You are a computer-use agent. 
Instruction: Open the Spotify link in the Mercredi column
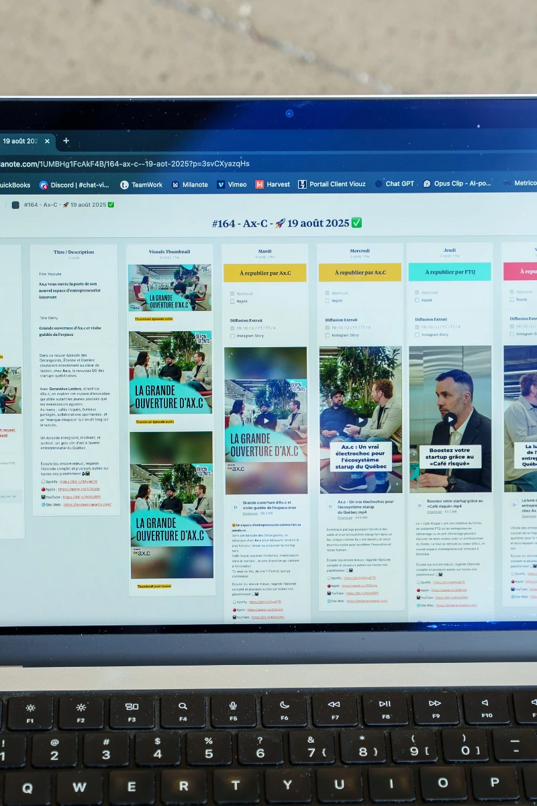(360, 578)
